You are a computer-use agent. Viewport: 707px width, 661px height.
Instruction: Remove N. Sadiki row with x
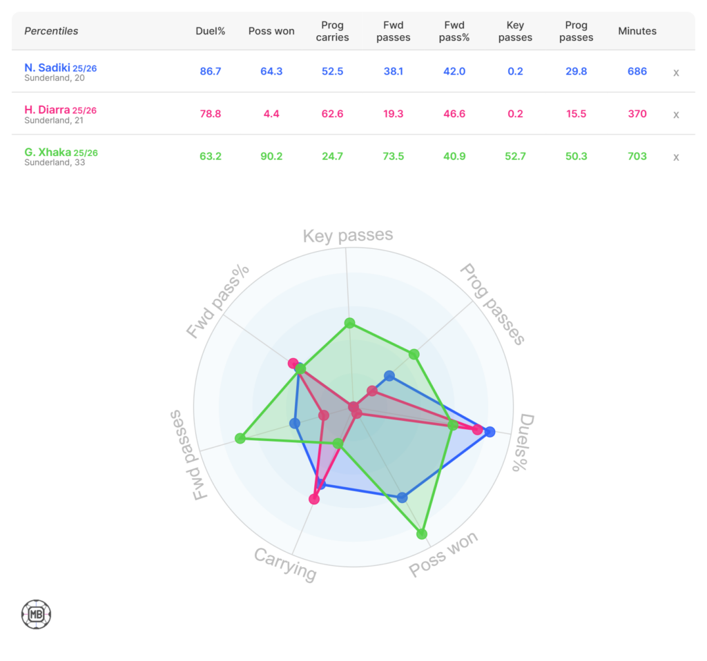tap(677, 72)
